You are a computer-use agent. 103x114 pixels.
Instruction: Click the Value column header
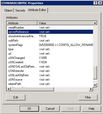[65, 23]
